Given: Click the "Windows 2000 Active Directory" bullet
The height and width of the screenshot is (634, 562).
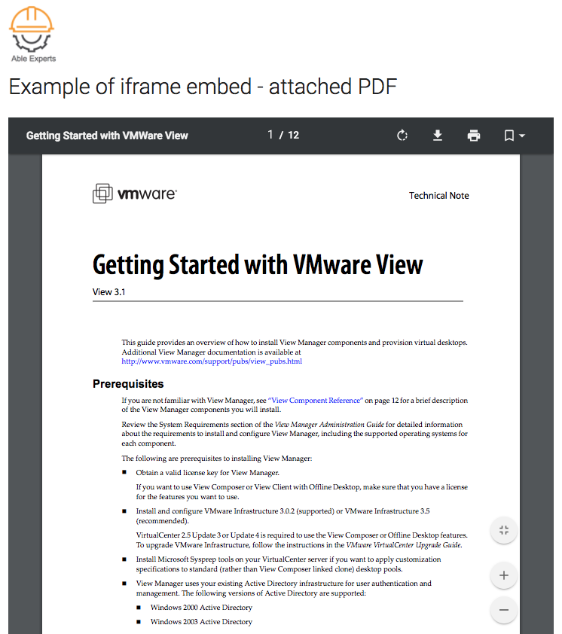Looking at the screenshot, I should (x=201, y=608).
